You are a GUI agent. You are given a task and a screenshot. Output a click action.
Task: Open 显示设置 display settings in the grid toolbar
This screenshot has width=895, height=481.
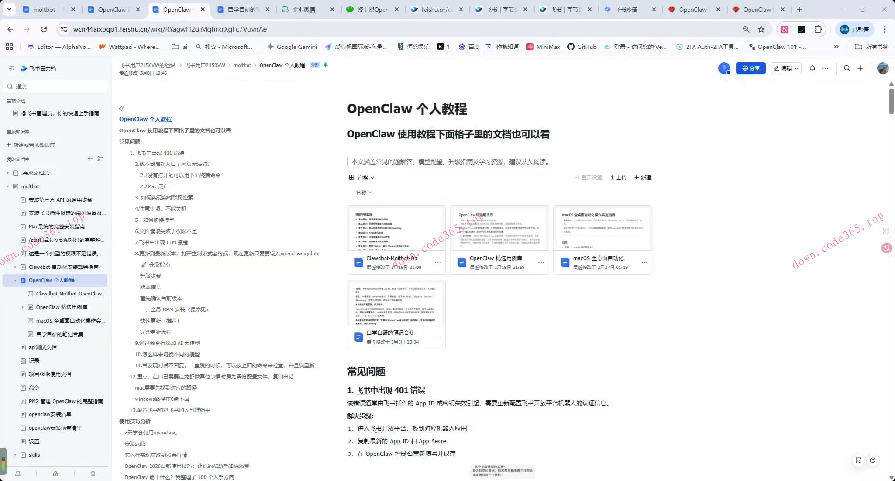[589, 178]
